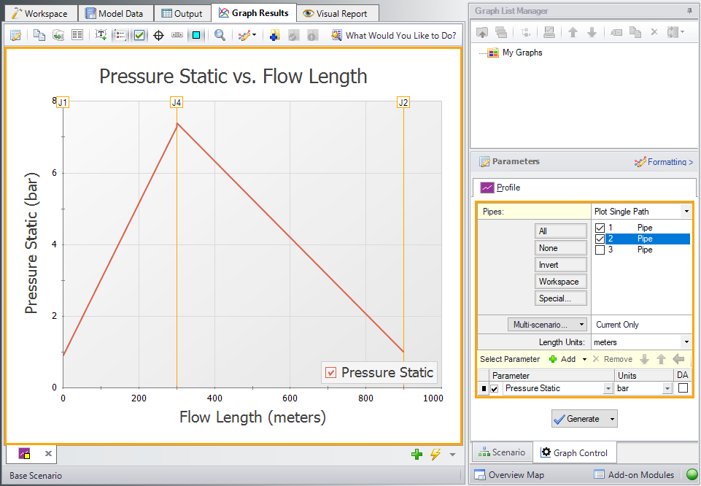Click the magnifier zoom icon in graph toolbar

point(220,35)
